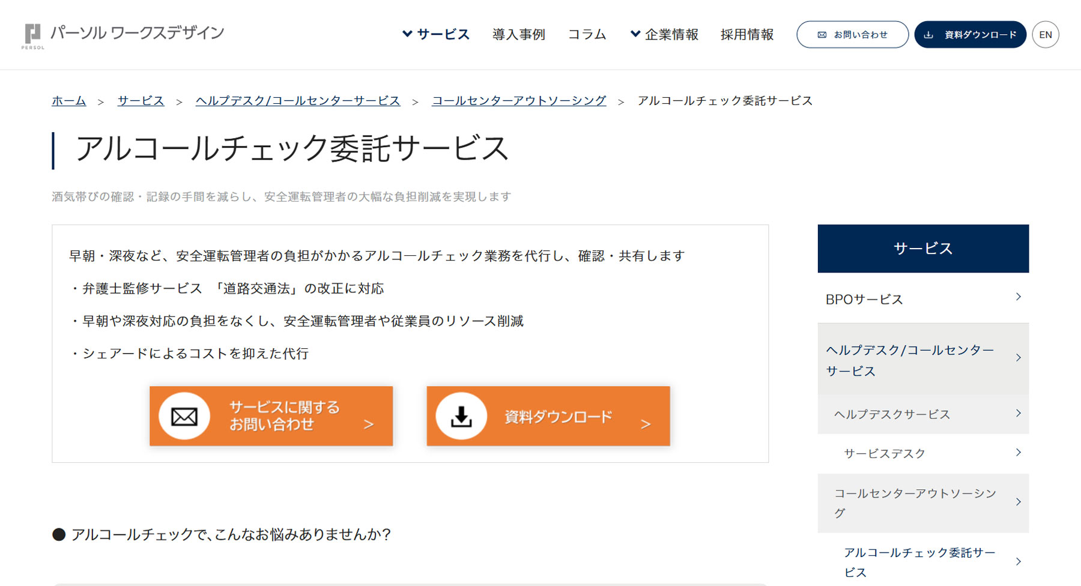Open ヘルプデスク/コールセンターサービス in the sidebar
This screenshot has width=1081, height=586.
coord(923,359)
